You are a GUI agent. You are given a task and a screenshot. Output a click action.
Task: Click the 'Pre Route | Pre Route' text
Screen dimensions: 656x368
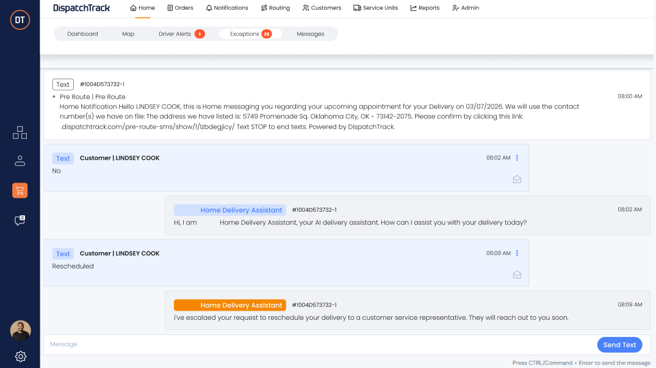click(93, 96)
